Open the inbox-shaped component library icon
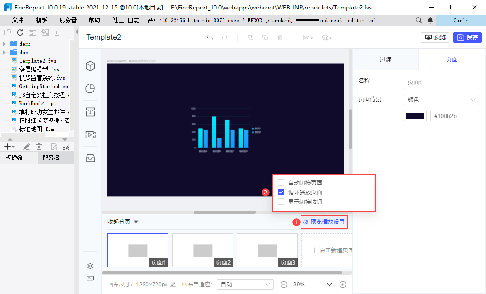486x294 pixels. (90, 158)
